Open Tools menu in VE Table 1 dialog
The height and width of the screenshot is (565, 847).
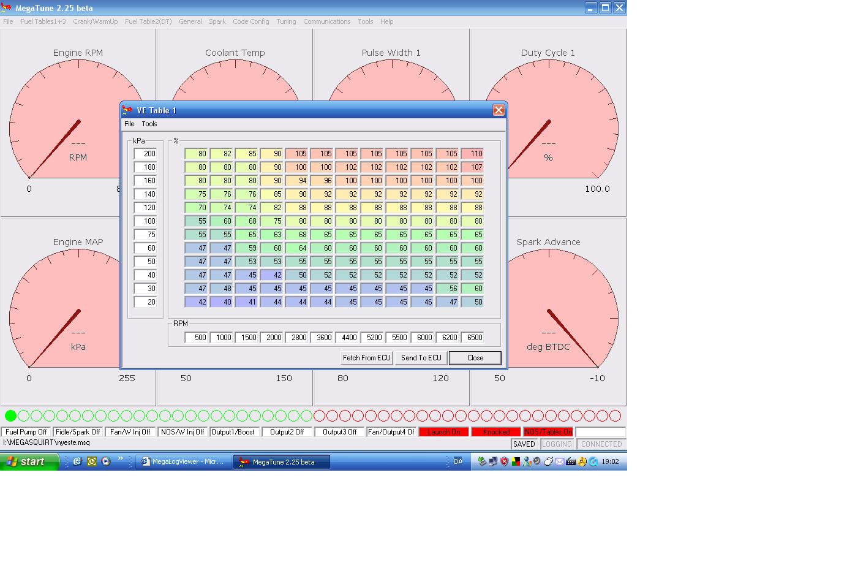(x=149, y=124)
